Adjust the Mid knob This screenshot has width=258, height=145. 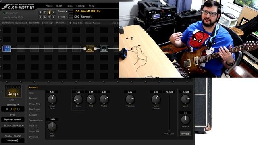(x=91, y=99)
